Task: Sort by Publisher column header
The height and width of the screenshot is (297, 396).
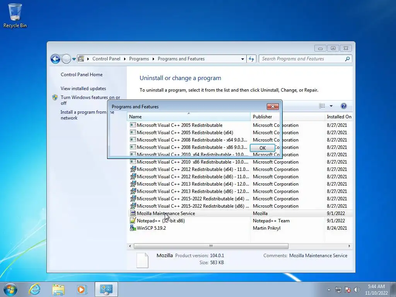Action: click(287, 117)
